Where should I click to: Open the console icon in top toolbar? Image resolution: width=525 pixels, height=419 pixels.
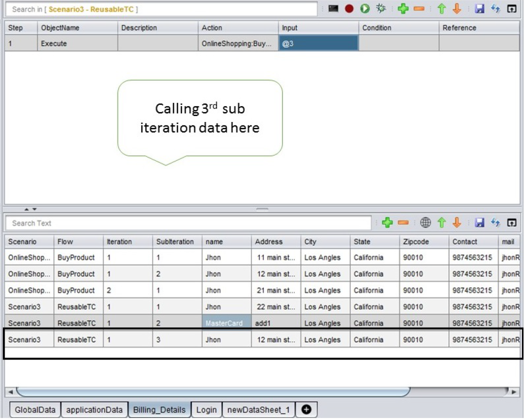click(333, 9)
